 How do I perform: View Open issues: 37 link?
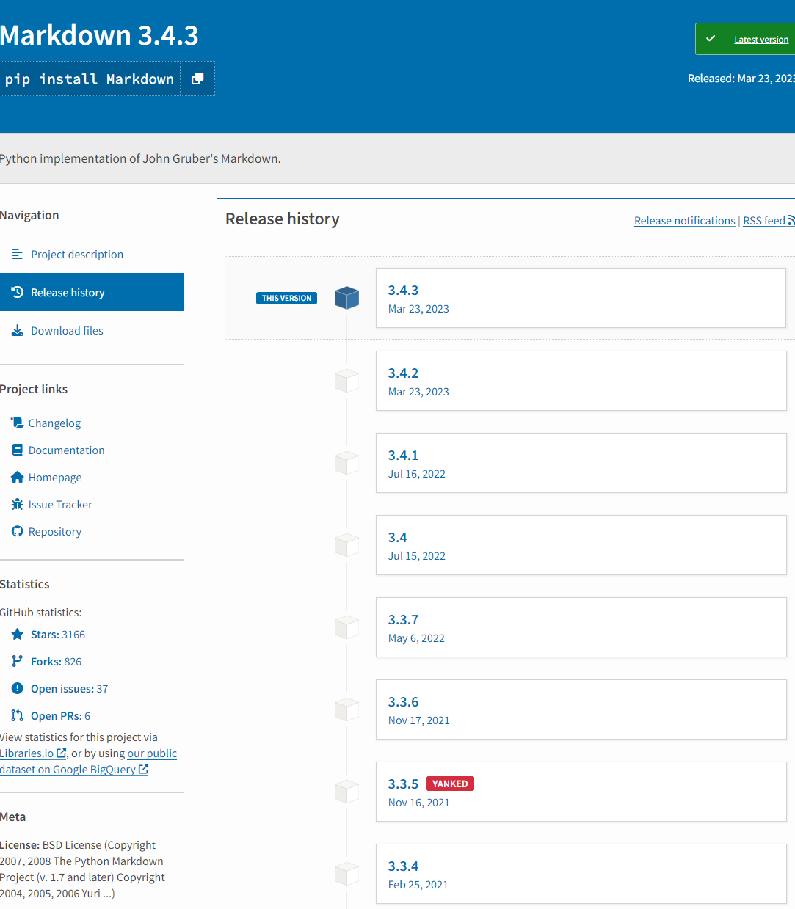pos(69,689)
